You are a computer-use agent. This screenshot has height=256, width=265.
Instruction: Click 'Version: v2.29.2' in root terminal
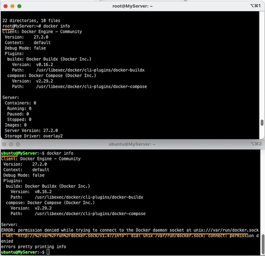(33, 81)
